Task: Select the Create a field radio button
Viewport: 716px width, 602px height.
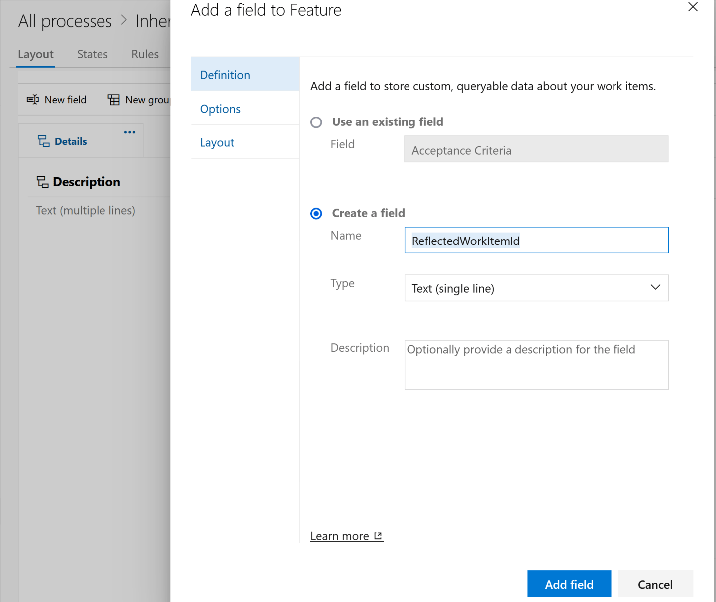Action: 316,213
